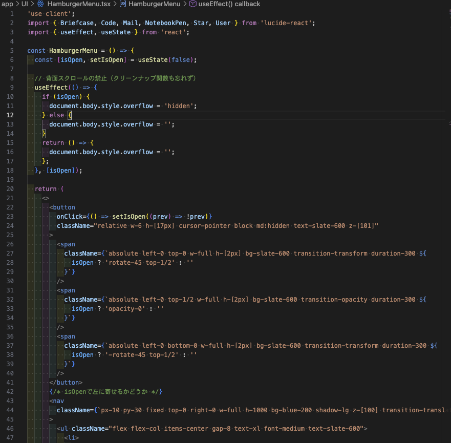451x443 pixels.
Task: Click "'opacity-0'" string on line 33
Action: tap(125, 309)
